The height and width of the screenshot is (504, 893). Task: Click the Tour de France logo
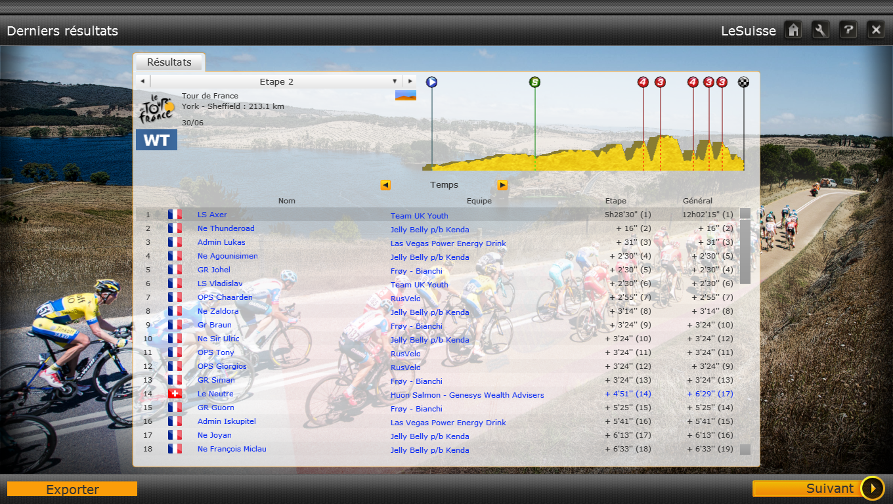click(x=156, y=108)
